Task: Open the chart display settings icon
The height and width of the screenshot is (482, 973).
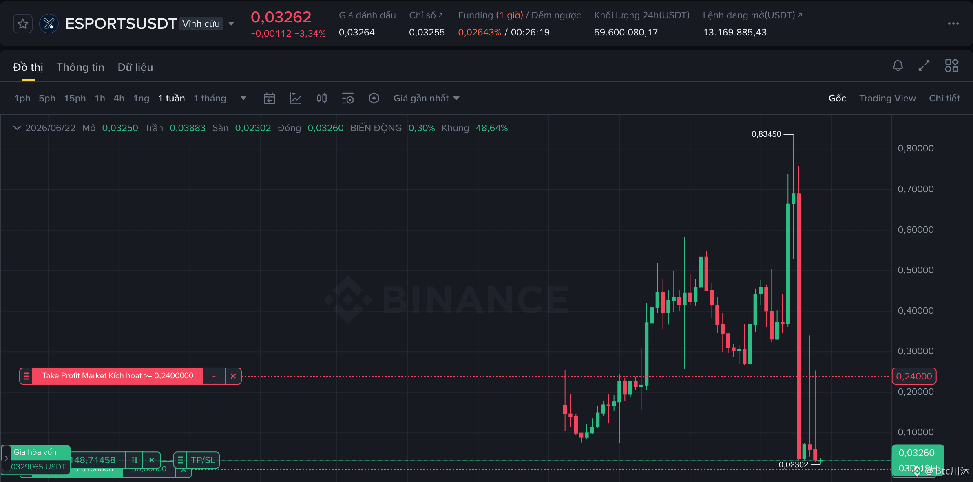Action: [347, 98]
